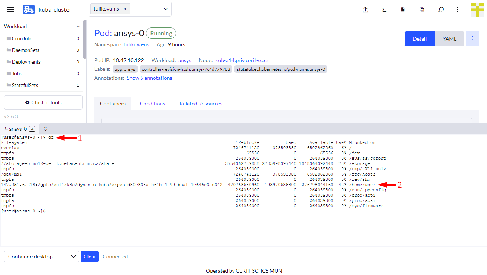Close the ansys-0 terminal tab
487x275 pixels.
(32, 129)
